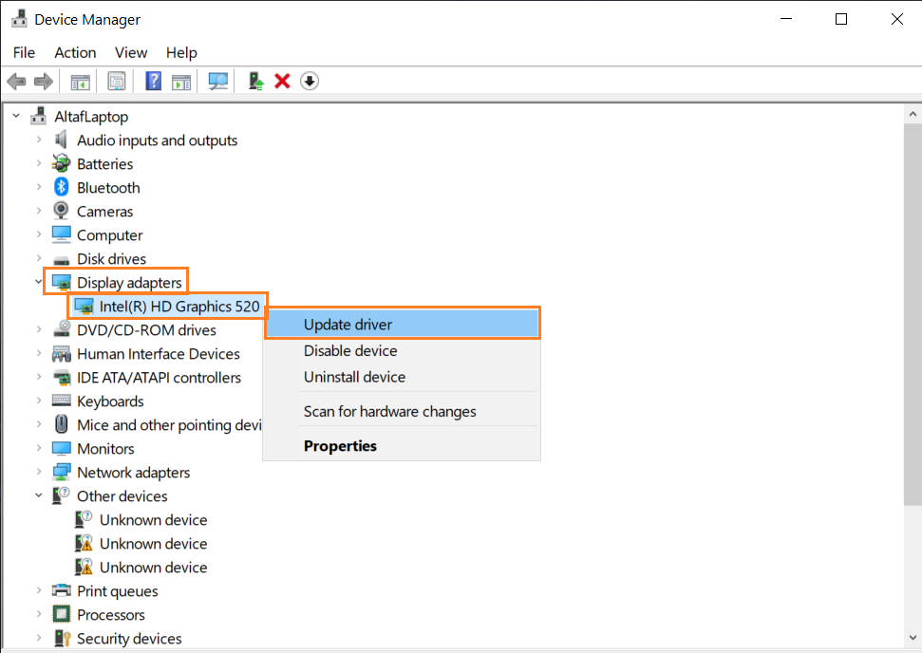
Task: Collapse the Other devices tree node
Action: pyautogui.click(x=38, y=495)
